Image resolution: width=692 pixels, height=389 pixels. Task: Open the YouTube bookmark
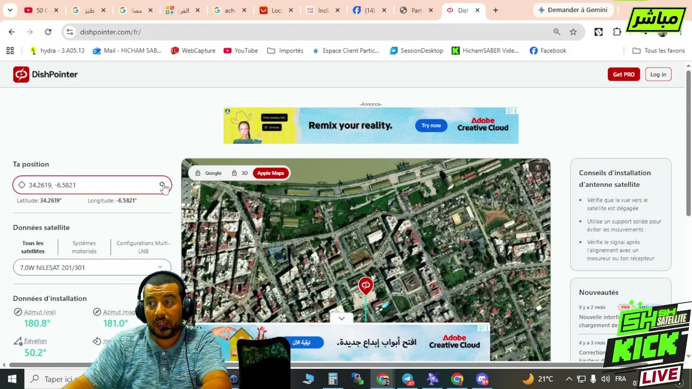[x=241, y=51]
